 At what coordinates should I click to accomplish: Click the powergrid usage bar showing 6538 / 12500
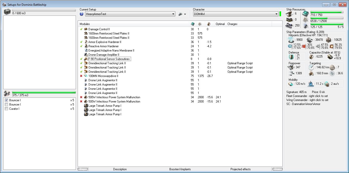pyautogui.click(x=327, y=18)
